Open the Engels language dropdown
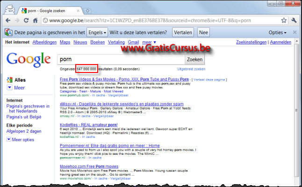 (97, 32)
